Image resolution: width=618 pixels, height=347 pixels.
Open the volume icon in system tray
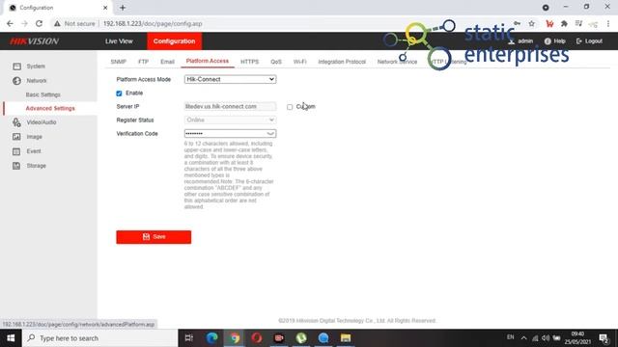pyautogui.click(x=546, y=338)
